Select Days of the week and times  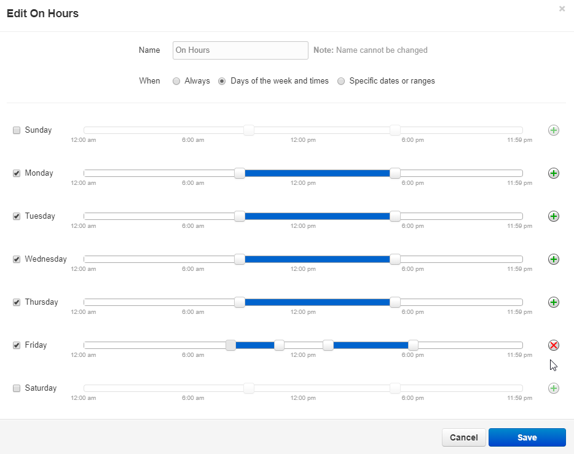[x=222, y=81]
